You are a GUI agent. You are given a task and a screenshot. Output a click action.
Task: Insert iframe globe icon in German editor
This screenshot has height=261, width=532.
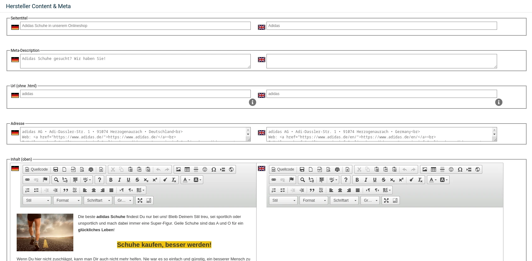coord(231,169)
